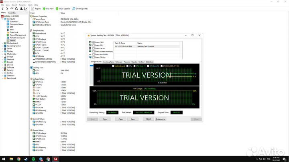
Task: Collapse the Computer tree node
Action: tap(2, 19)
